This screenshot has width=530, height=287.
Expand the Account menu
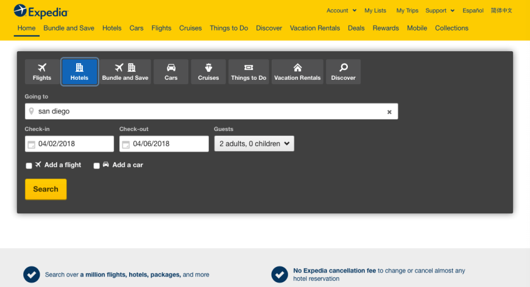click(341, 10)
